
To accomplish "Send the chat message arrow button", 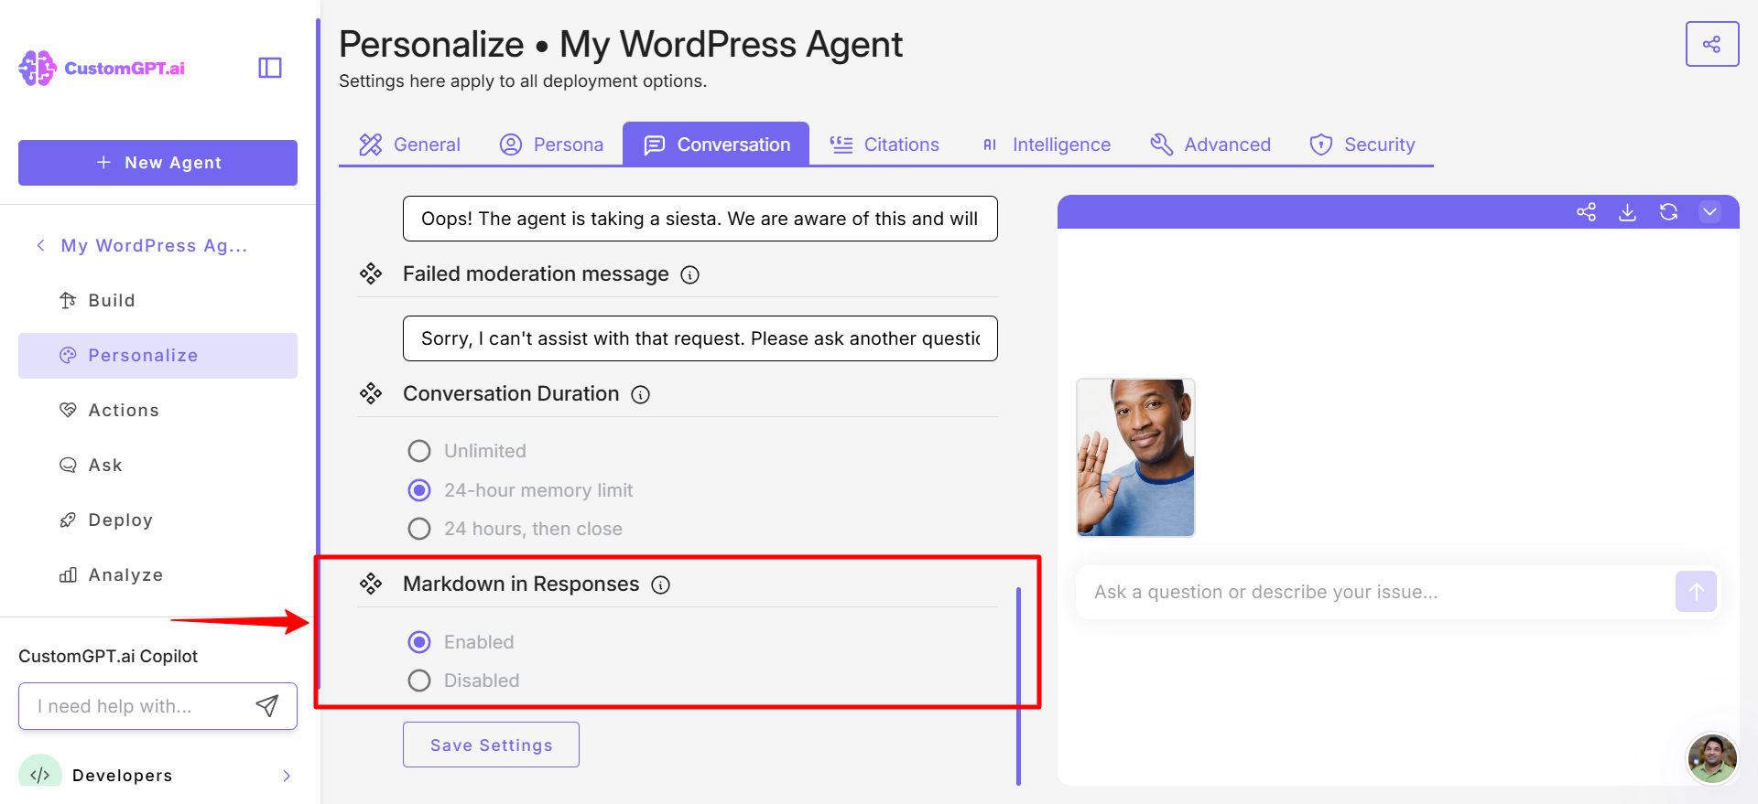I will 1696,592.
